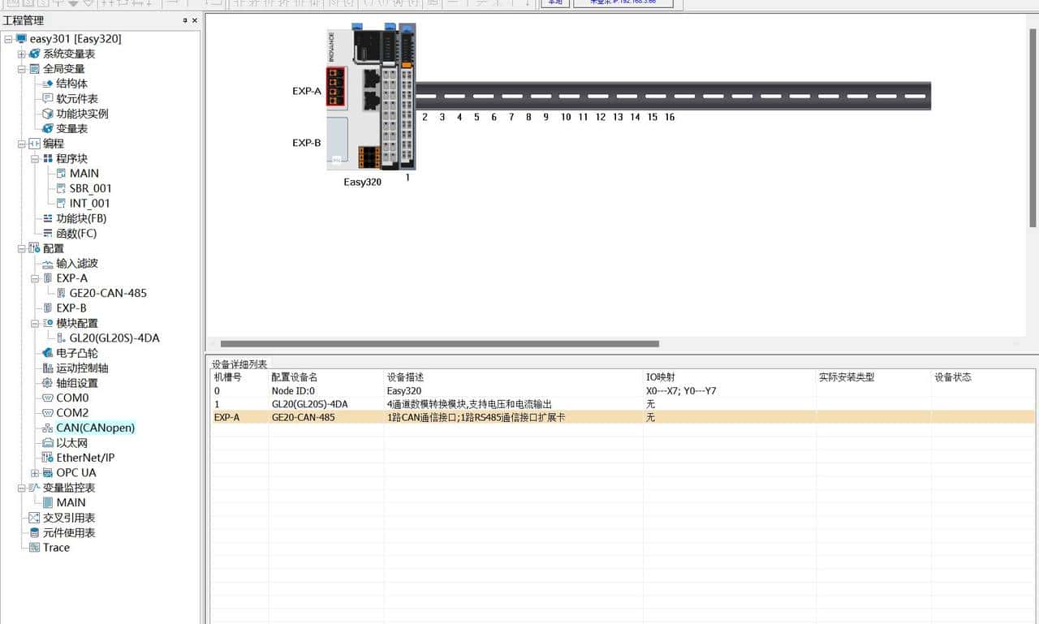
Task: Pin the 工程管理 panel
Action: coord(184,20)
